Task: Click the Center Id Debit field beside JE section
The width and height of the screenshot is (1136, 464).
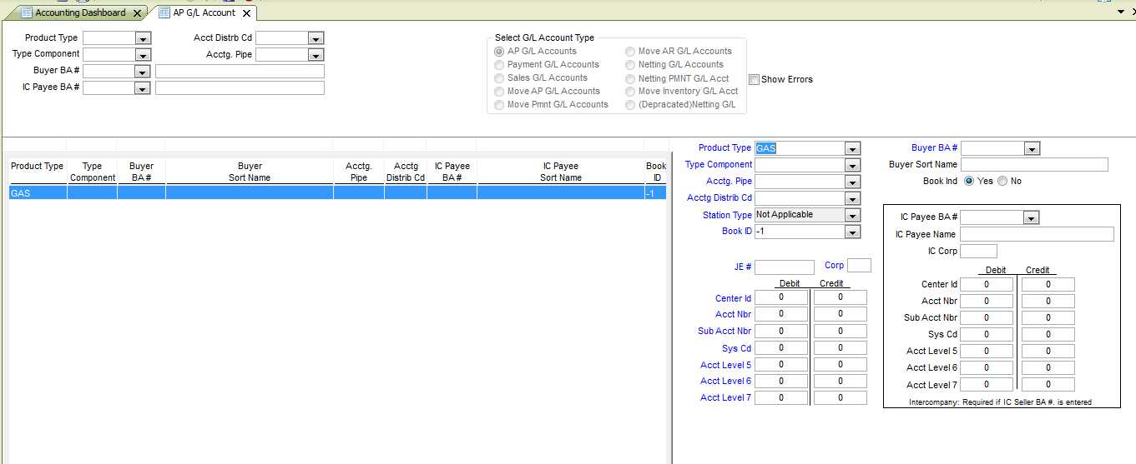Action: click(x=781, y=297)
